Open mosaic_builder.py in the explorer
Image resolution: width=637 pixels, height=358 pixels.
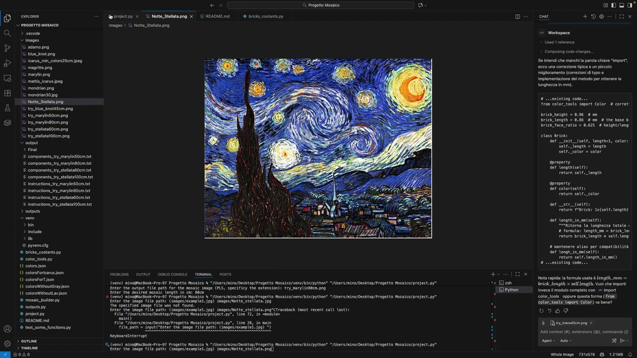click(x=42, y=300)
